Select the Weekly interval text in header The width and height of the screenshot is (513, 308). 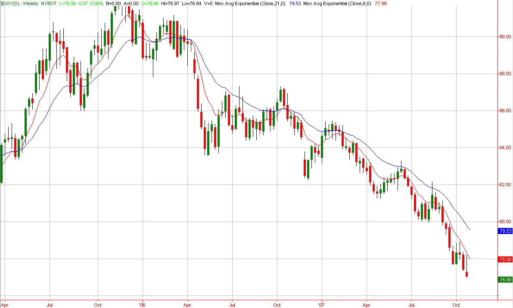click(x=31, y=3)
